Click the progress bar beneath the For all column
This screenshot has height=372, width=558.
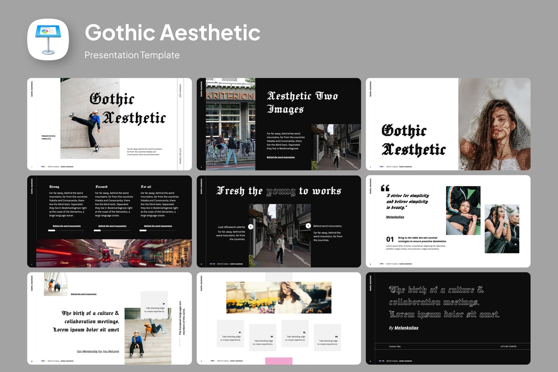[158, 230]
